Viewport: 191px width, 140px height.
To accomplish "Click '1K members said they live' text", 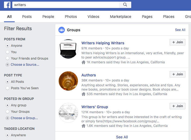I will [x=126, y=62].
